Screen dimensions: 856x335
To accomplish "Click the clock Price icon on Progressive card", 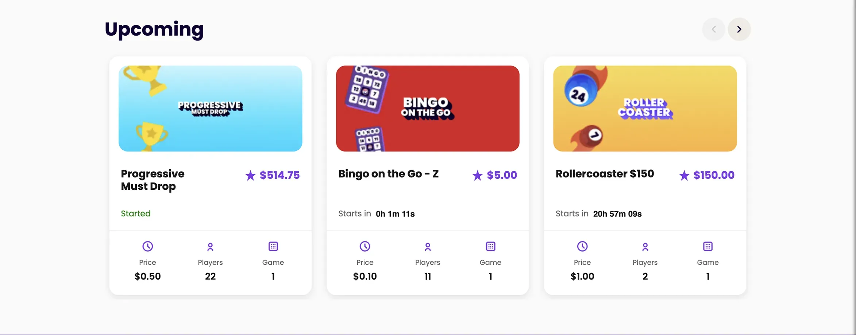I will click(x=147, y=247).
